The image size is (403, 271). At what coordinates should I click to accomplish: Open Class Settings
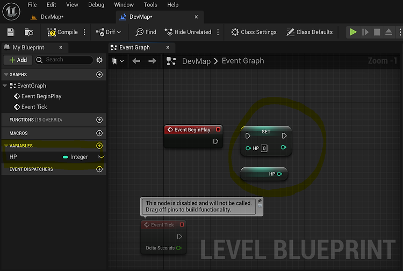(x=254, y=32)
